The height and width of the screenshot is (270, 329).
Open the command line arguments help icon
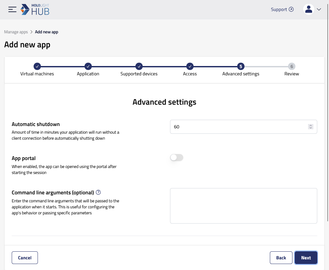(x=98, y=192)
